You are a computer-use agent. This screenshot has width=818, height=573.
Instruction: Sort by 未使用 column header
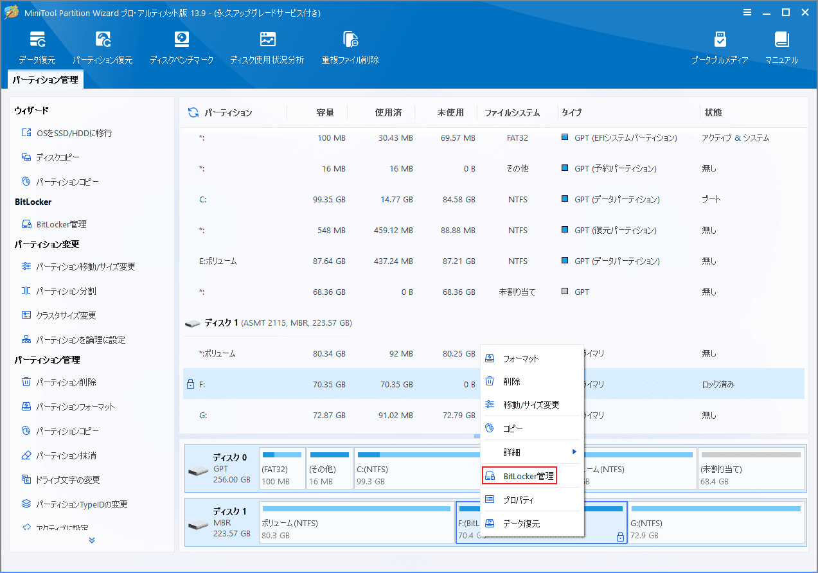pyautogui.click(x=450, y=112)
